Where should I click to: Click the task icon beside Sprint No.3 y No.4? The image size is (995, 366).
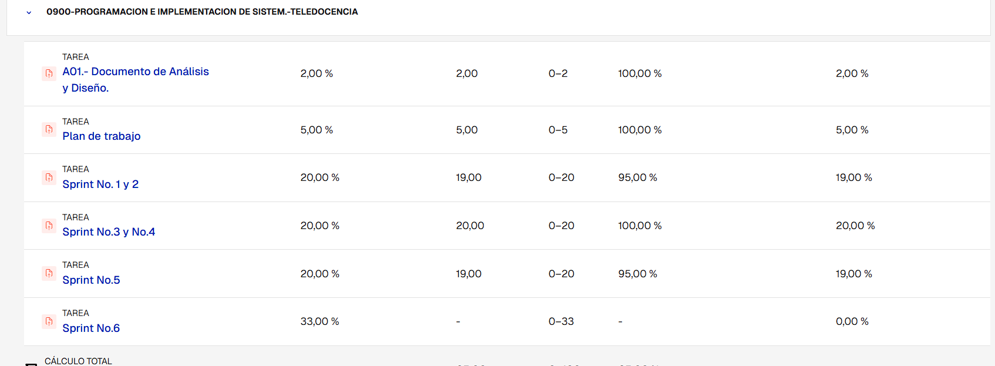[x=49, y=226]
